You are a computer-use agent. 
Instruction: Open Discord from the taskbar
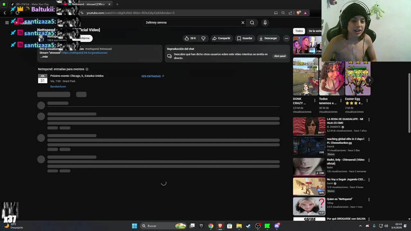click(277, 226)
